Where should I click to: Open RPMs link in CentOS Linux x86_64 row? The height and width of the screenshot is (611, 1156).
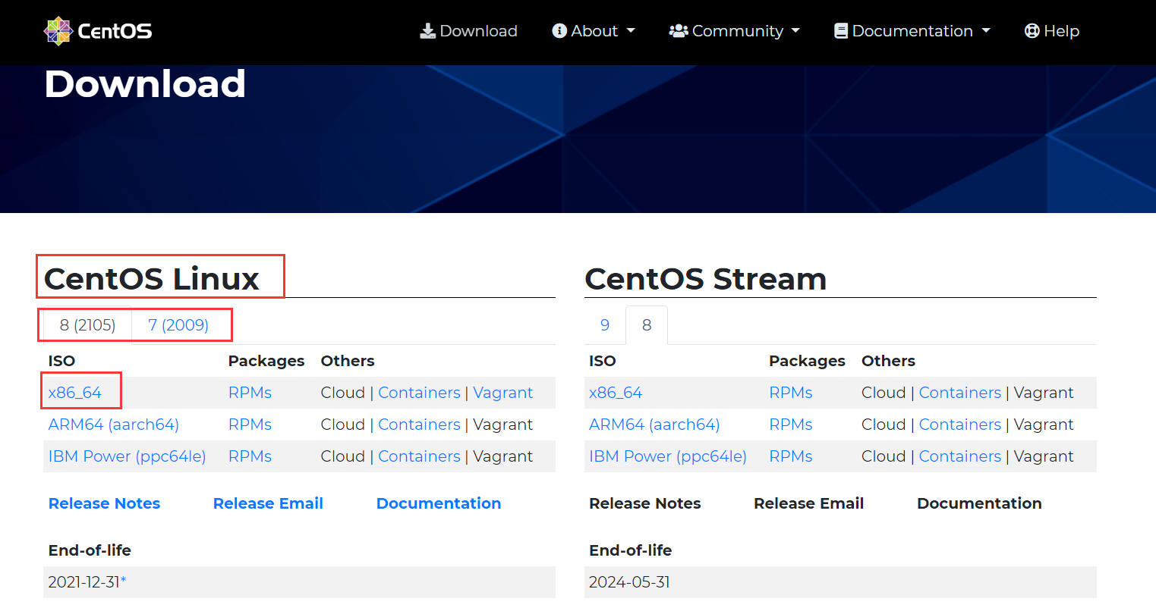coord(250,393)
